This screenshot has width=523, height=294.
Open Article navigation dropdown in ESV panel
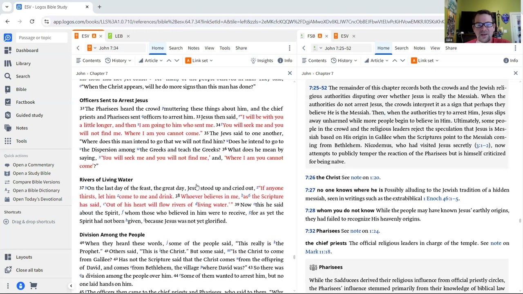tap(150, 60)
